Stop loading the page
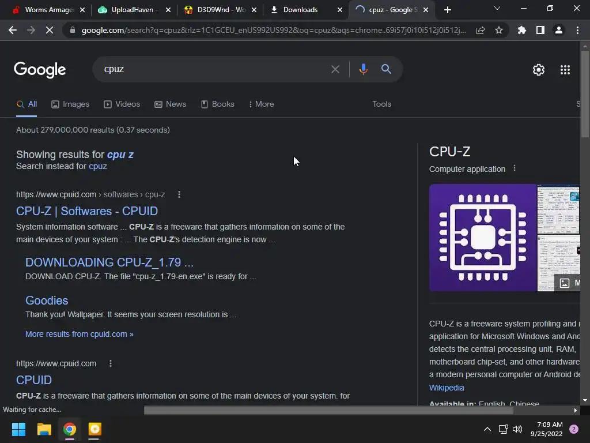 pyautogui.click(x=50, y=30)
